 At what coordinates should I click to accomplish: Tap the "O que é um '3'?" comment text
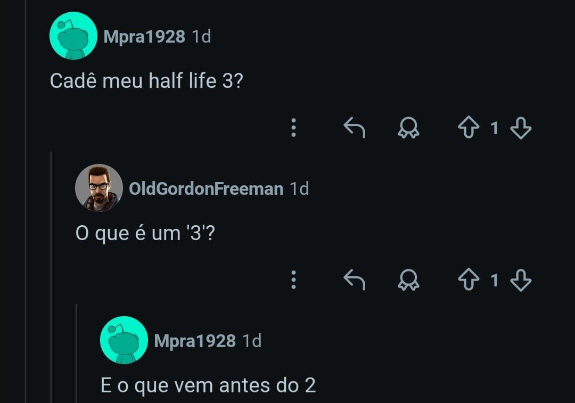[145, 233]
